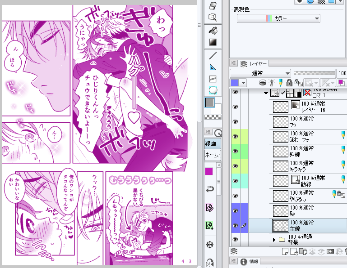347x268 pixels.
Task: Hide the ほわ フッ layer
Action: (x=236, y=136)
